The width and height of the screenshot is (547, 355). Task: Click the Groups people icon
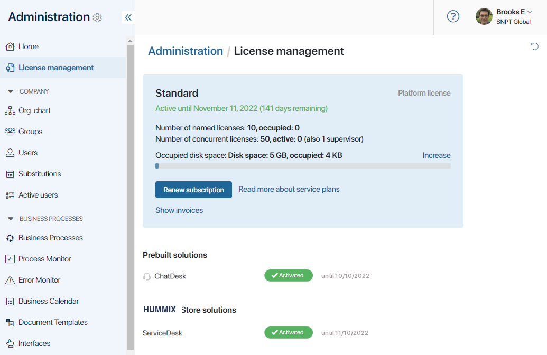10,132
